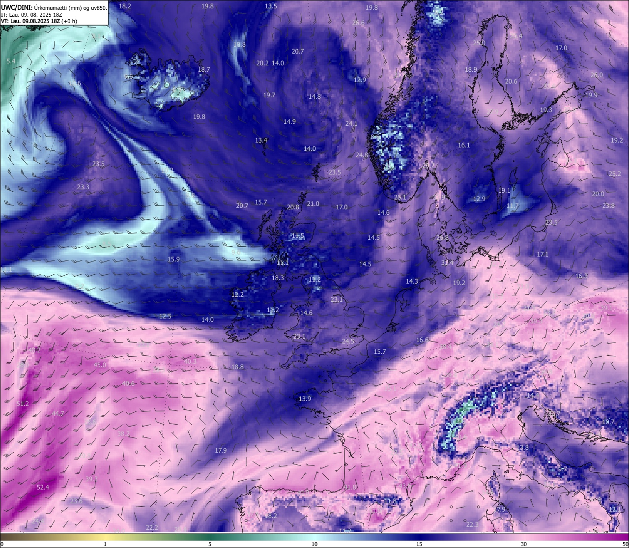This screenshot has width=629, height=548.
Task: Select the 41.8 value over Spain
Action: tap(350, 487)
